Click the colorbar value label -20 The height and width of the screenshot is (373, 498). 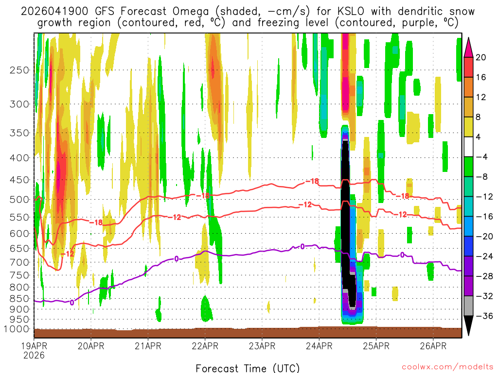(484, 237)
